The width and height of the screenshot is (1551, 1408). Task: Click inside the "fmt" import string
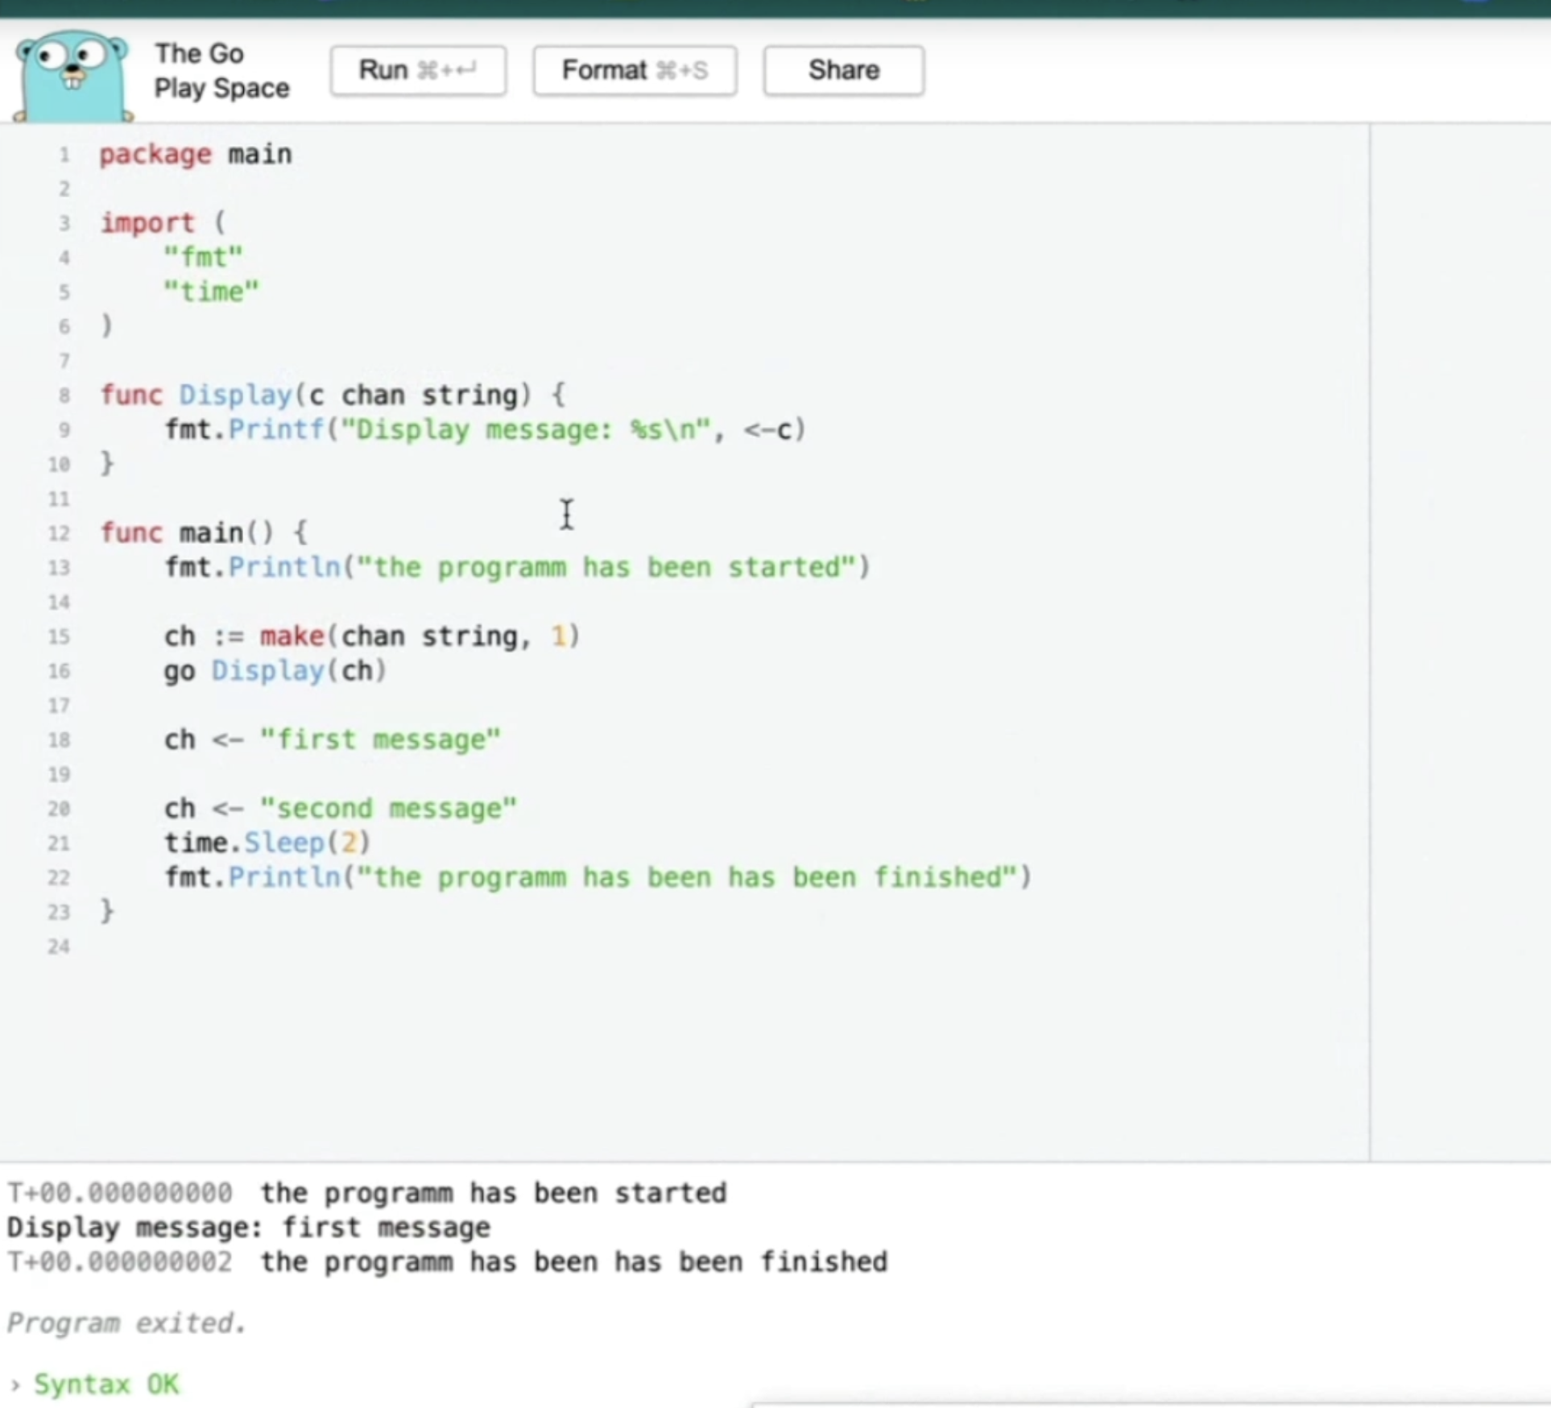[x=202, y=258]
